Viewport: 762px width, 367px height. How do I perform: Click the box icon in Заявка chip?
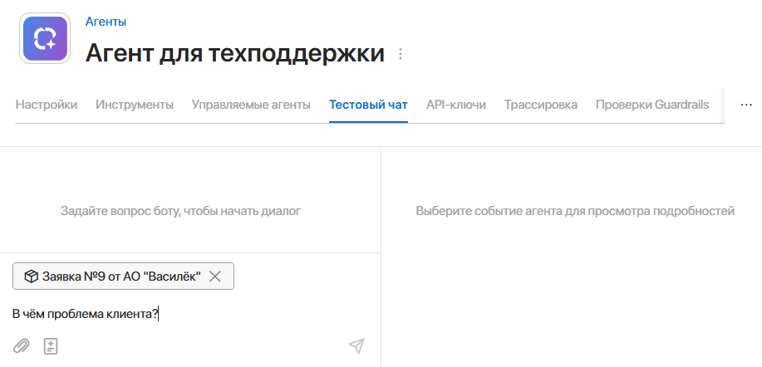pyautogui.click(x=31, y=276)
